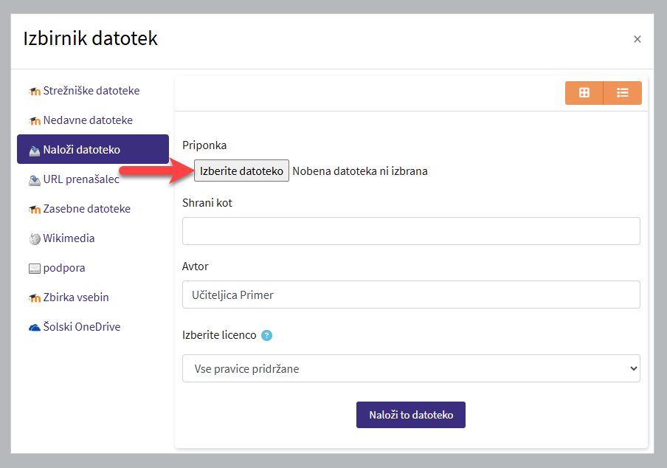Switch to icon grid view
The image size is (667, 468).
pyautogui.click(x=584, y=93)
